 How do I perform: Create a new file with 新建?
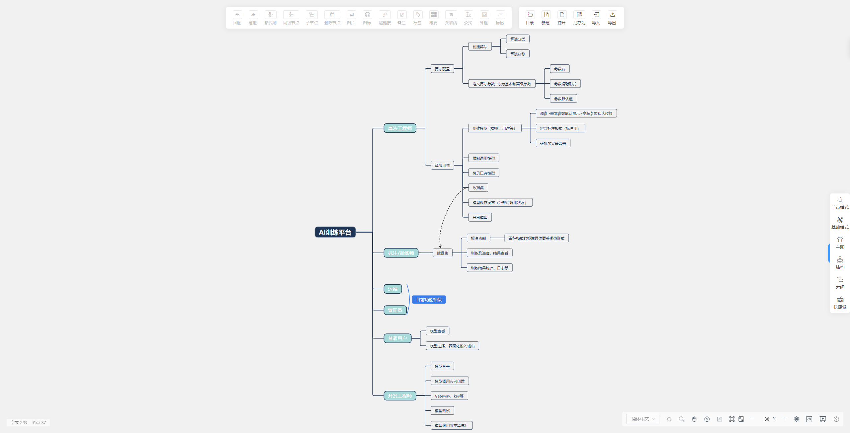[x=546, y=15]
